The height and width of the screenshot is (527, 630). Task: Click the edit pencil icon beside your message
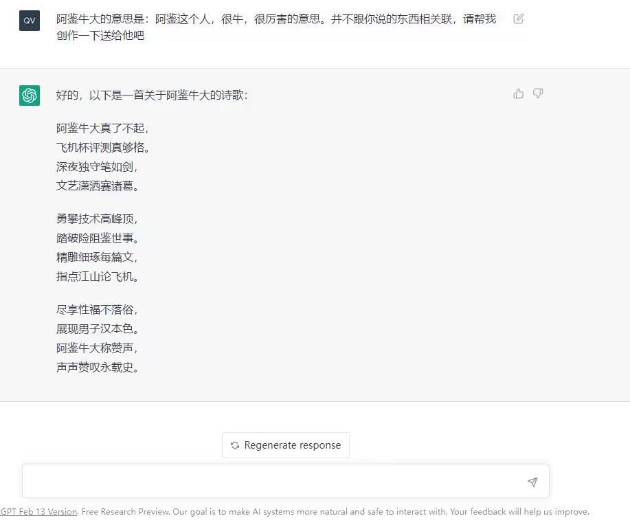[517, 19]
